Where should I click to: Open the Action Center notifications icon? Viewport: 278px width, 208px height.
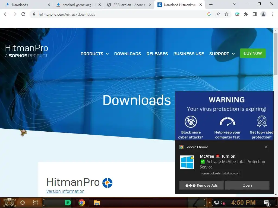click(267, 203)
